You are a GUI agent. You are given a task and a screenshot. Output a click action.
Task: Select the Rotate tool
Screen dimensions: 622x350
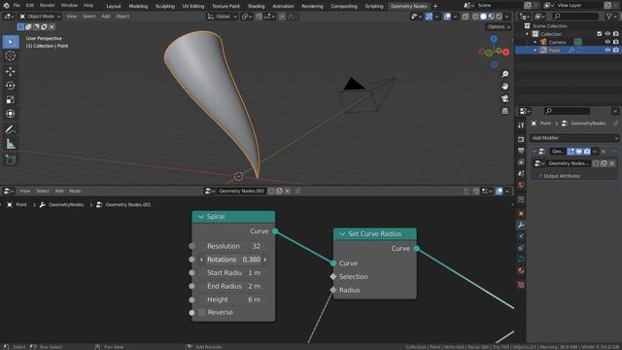click(x=11, y=86)
